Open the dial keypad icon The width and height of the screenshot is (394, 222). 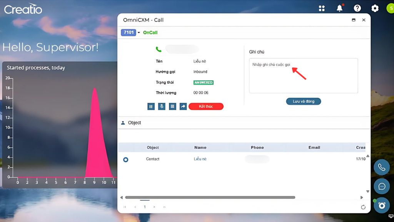pyautogui.click(x=172, y=106)
